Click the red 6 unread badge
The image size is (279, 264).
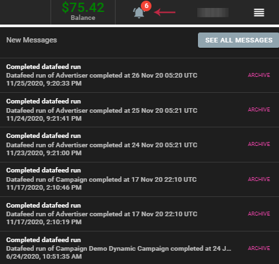[146, 6]
